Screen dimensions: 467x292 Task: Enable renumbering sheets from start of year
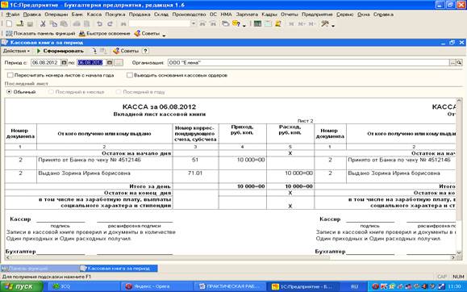pyautogui.click(x=10, y=75)
